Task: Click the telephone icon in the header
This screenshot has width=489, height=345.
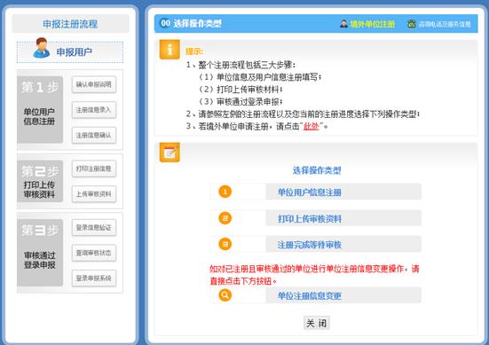Action: (412, 24)
